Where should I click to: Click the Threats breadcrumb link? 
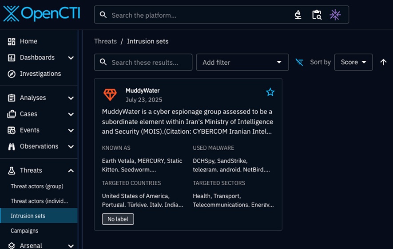pos(106,41)
